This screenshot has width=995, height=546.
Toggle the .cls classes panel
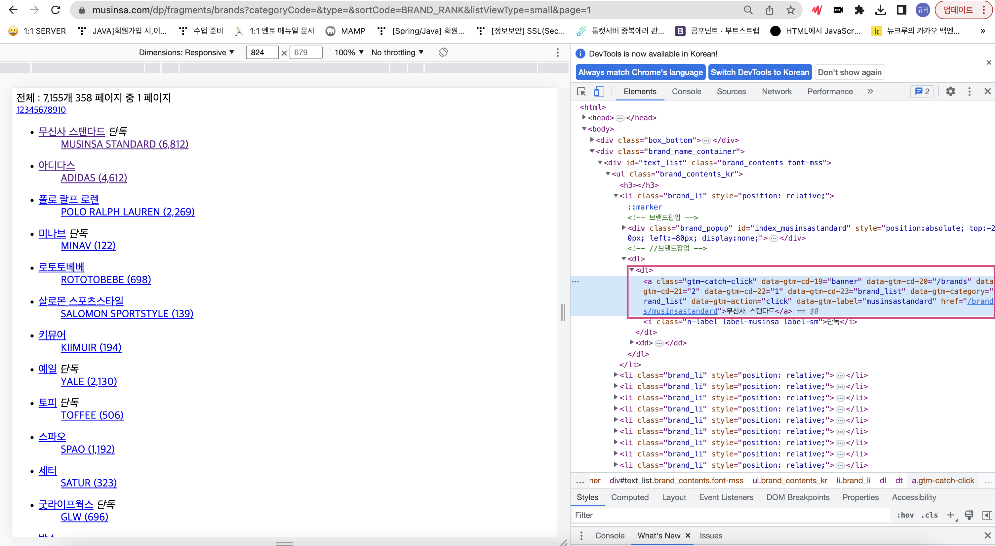929,515
